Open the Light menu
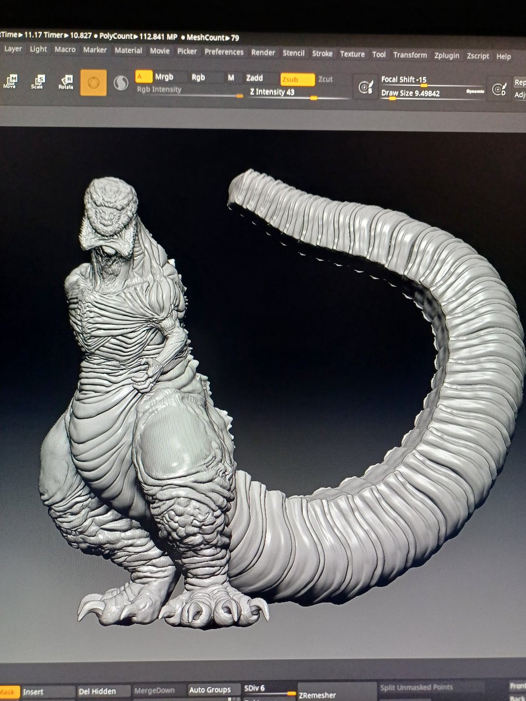Image resolution: width=526 pixels, height=701 pixels. [39, 50]
